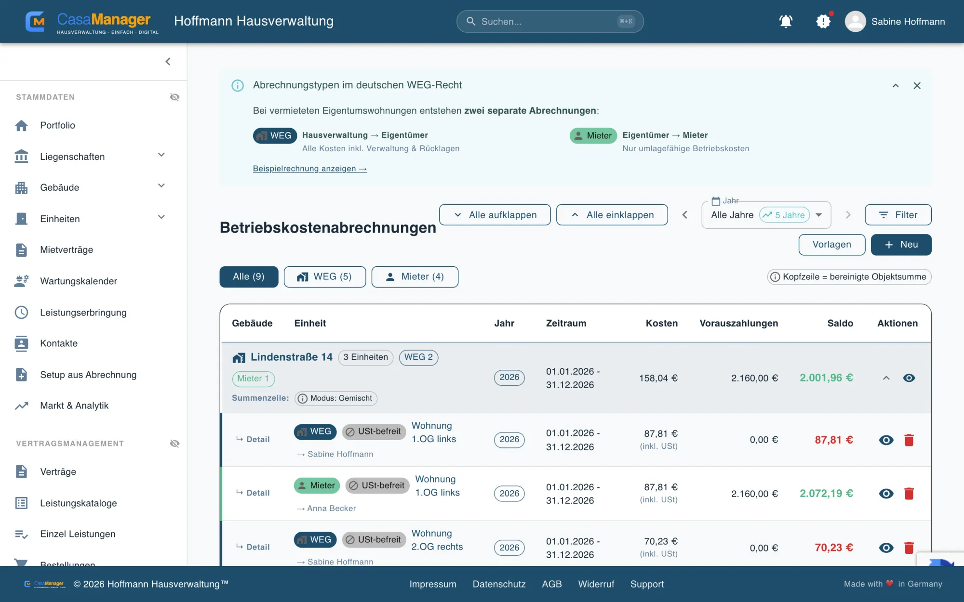View the 87,81 € WEG detail row
Image resolution: width=964 pixels, height=602 pixels.
click(x=886, y=440)
